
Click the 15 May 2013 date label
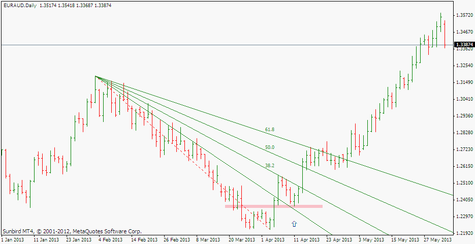(x=405, y=239)
